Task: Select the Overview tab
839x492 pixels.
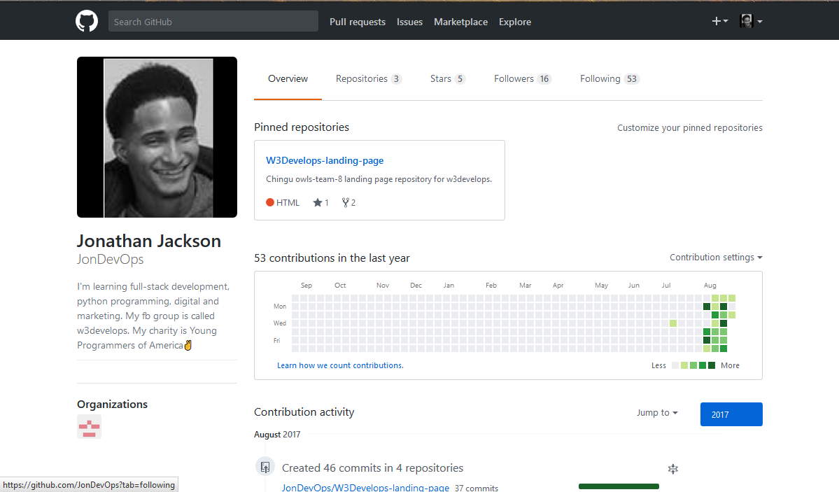Action: (x=288, y=78)
